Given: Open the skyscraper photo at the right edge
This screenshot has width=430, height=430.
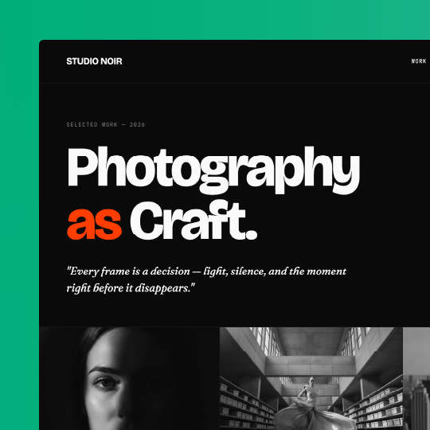Looking at the screenshot, I should 416,378.
